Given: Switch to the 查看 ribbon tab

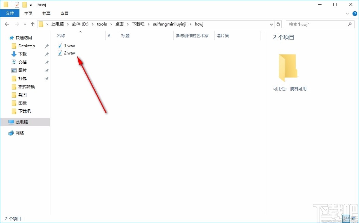Looking at the screenshot, I should coord(64,13).
